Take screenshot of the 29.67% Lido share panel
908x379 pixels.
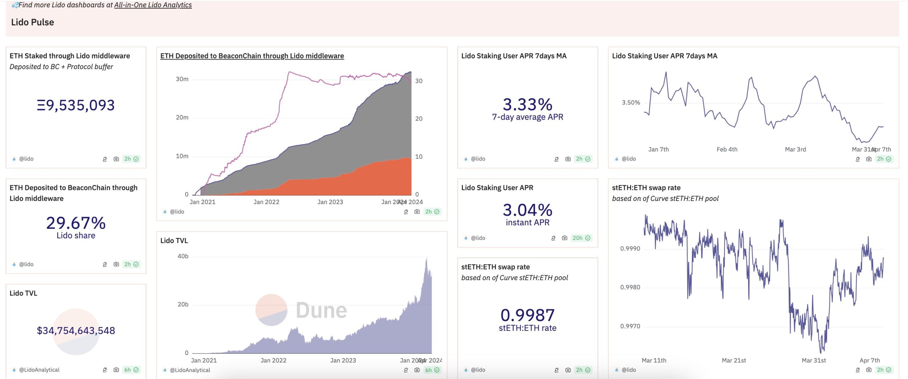point(116,264)
